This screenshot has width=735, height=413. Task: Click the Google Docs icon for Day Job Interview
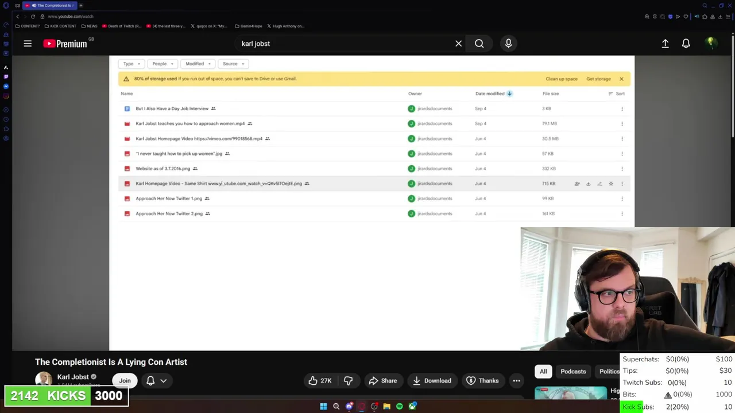[x=127, y=108]
